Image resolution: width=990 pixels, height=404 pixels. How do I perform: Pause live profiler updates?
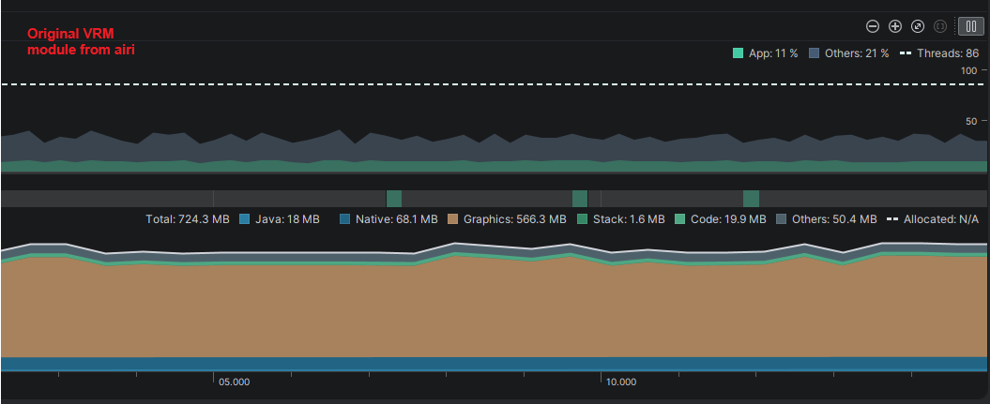(970, 26)
